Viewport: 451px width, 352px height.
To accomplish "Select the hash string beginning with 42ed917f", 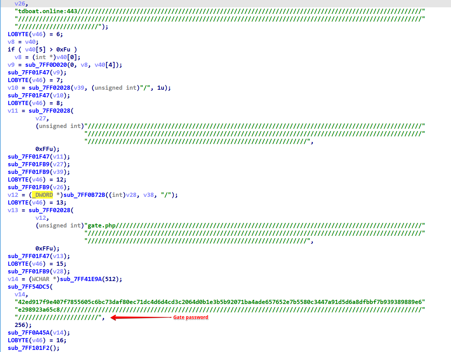I will click(220, 302).
